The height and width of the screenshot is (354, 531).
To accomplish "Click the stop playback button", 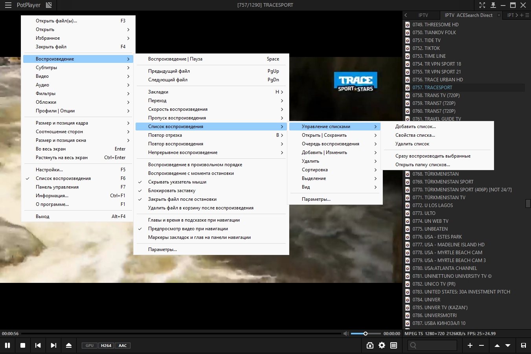I will [x=23, y=345].
